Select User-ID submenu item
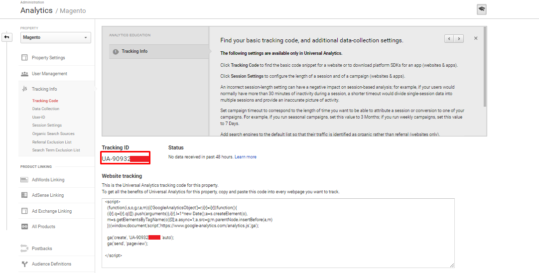539x273 pixels. [x=38, y=117]
